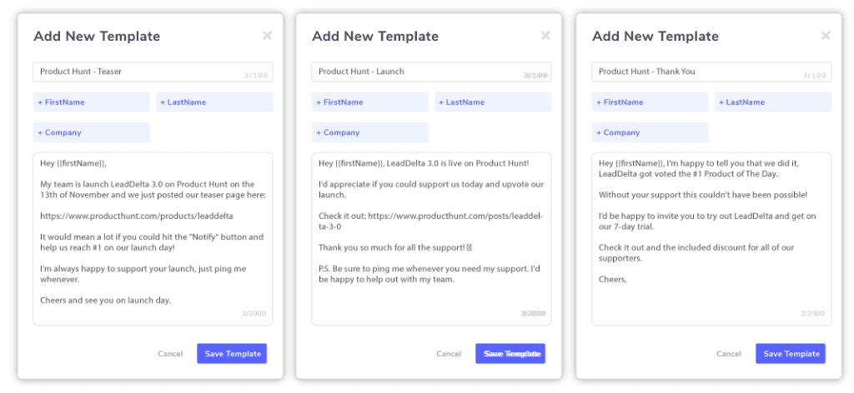Close the Product Hunt Thank You dialog
The image size is (854, 393).
pos(826,36)
